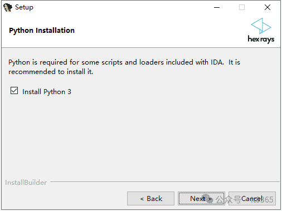Click the "Python Installation" heading
Image resolution: width=282 pixels, height=211 pixels.
[42, 31]
